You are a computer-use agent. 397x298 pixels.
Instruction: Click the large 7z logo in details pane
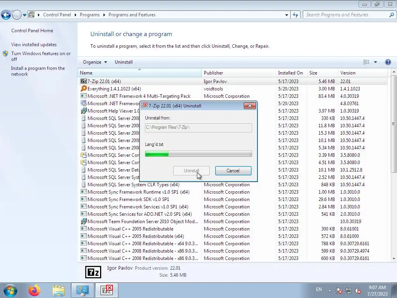[x=93, y=272]
